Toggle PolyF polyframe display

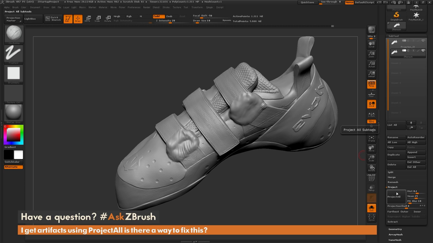[371, 179]
